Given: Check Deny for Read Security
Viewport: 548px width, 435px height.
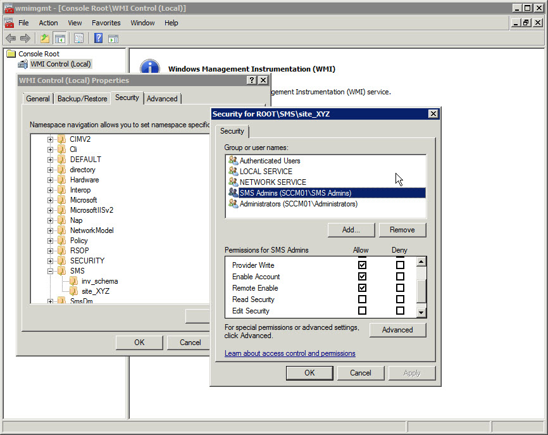Looking at the screenshot, I should [x=400, y=299].
